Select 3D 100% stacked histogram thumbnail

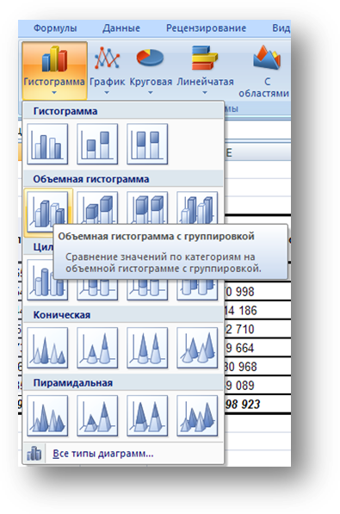click(x=147, y=207)
